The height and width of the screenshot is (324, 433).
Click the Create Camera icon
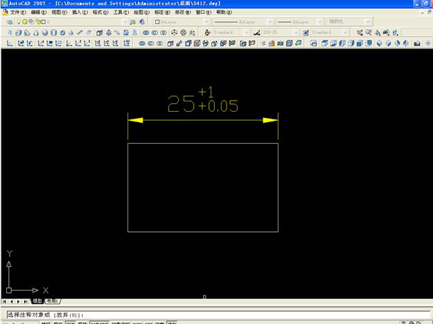pos(416,43)
